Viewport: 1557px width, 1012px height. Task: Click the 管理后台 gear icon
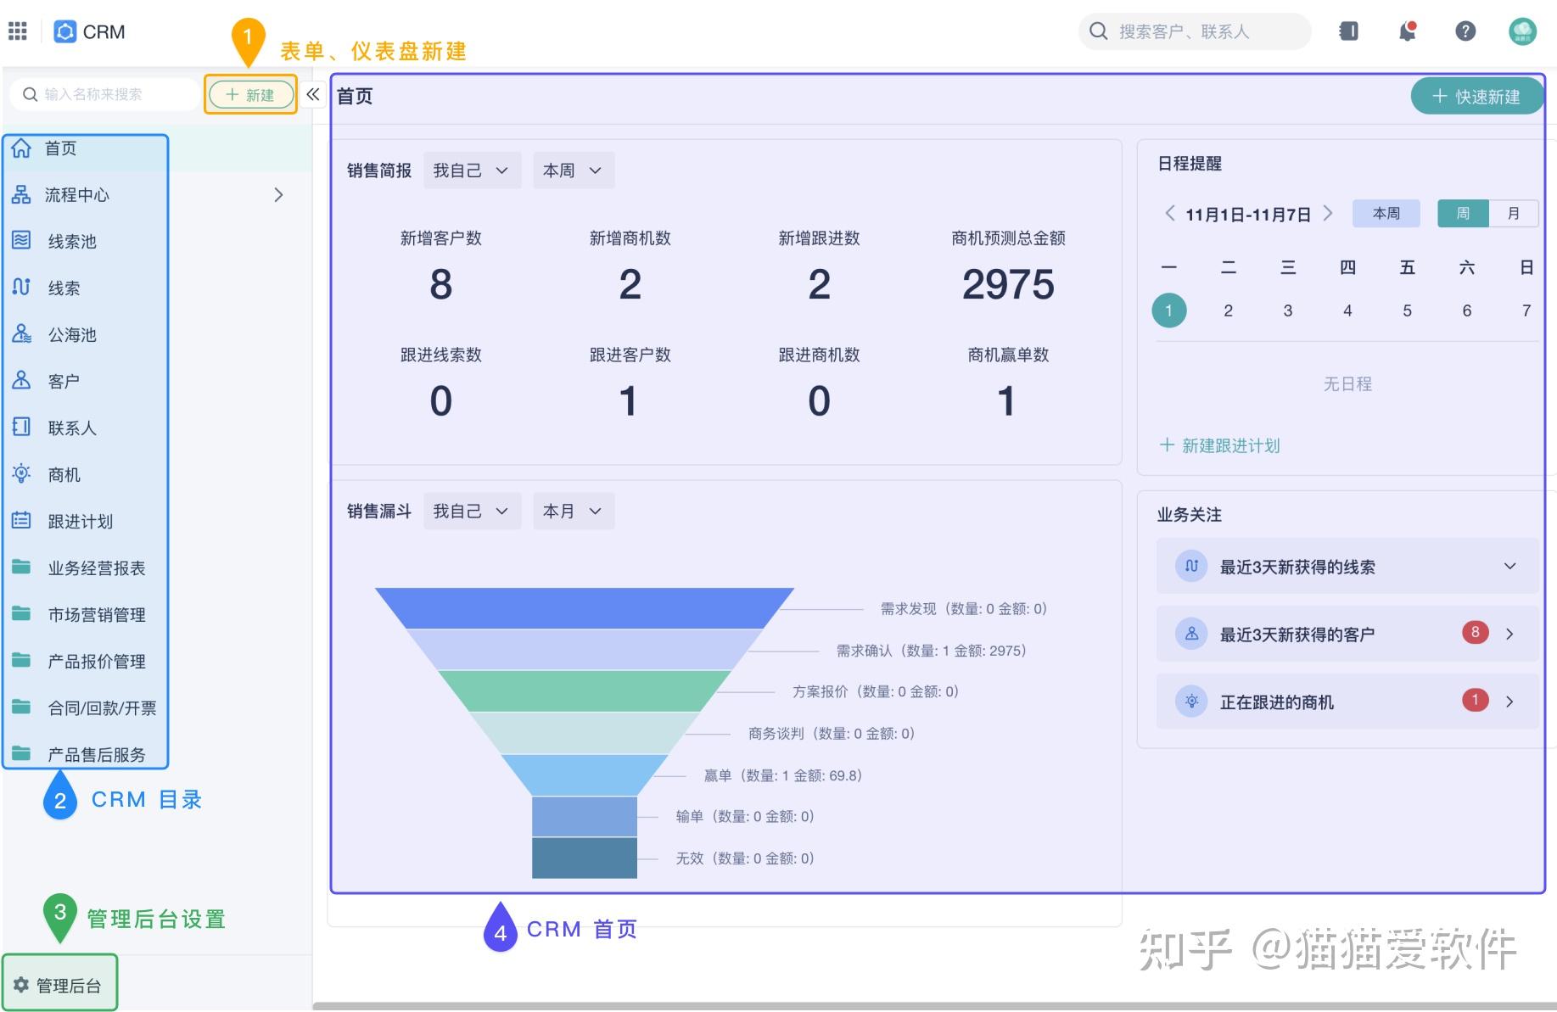[21, 985]
